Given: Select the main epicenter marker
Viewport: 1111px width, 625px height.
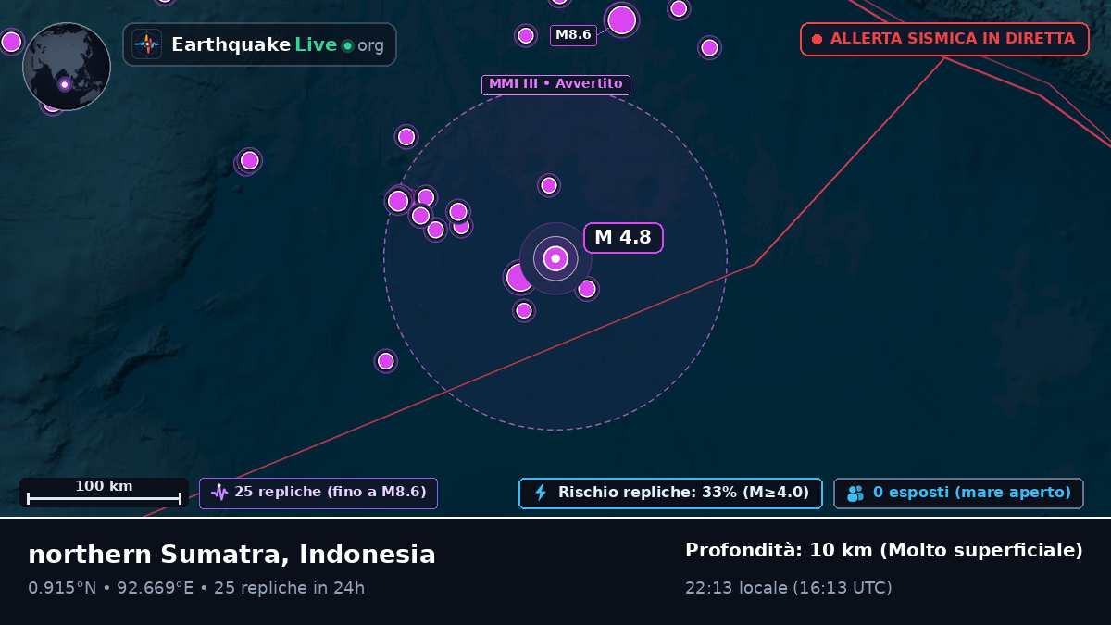Looking at the screenshot, I should 555,258.
